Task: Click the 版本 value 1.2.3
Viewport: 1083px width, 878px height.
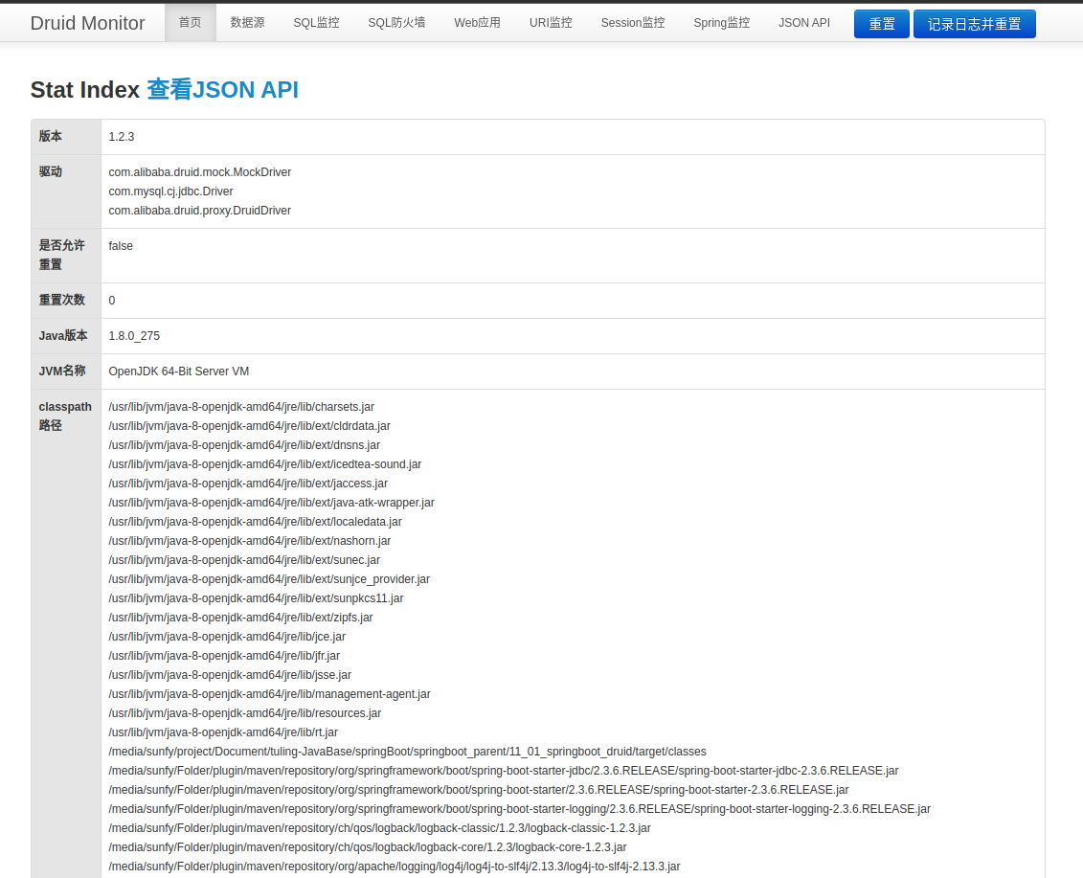Action: coord(122,137)
